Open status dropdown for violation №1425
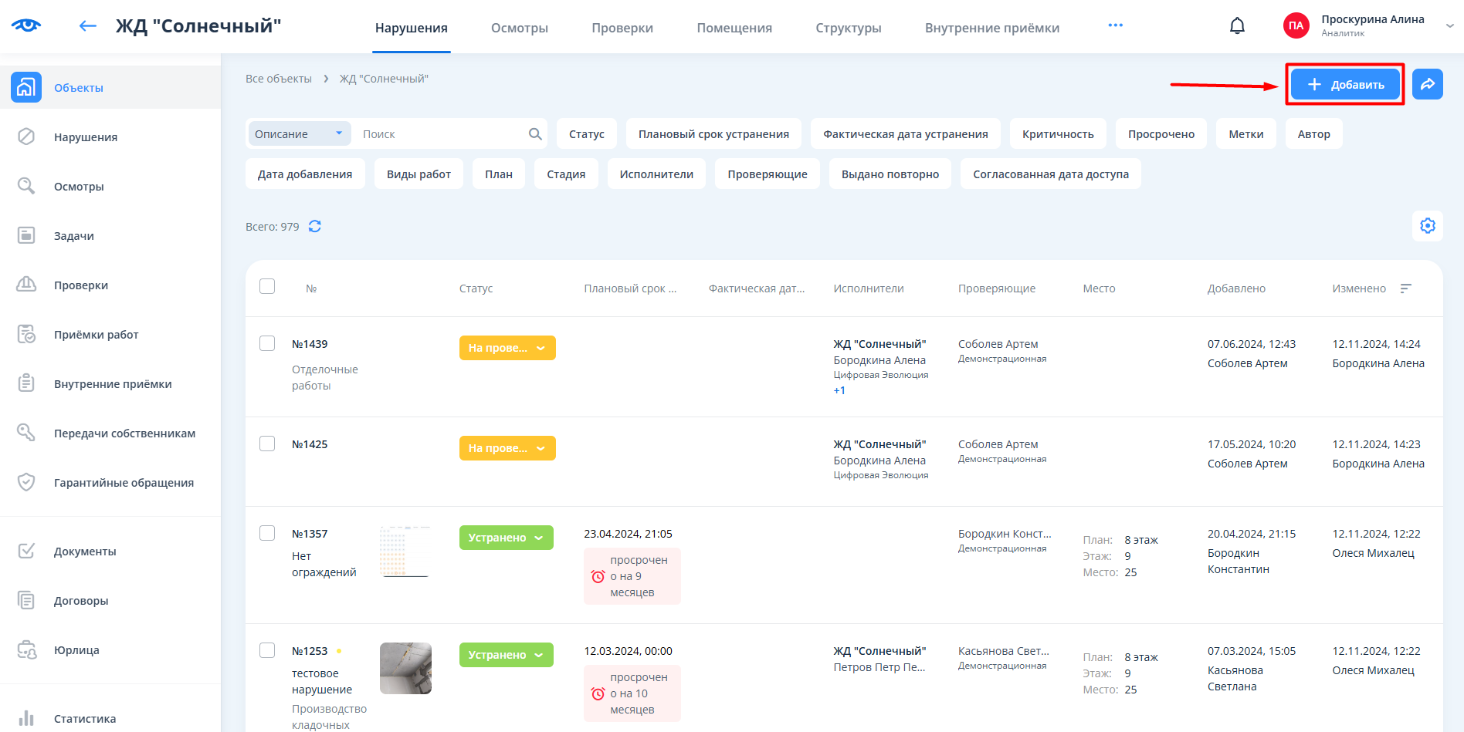The image size is (1464, 732). point(507,448)
